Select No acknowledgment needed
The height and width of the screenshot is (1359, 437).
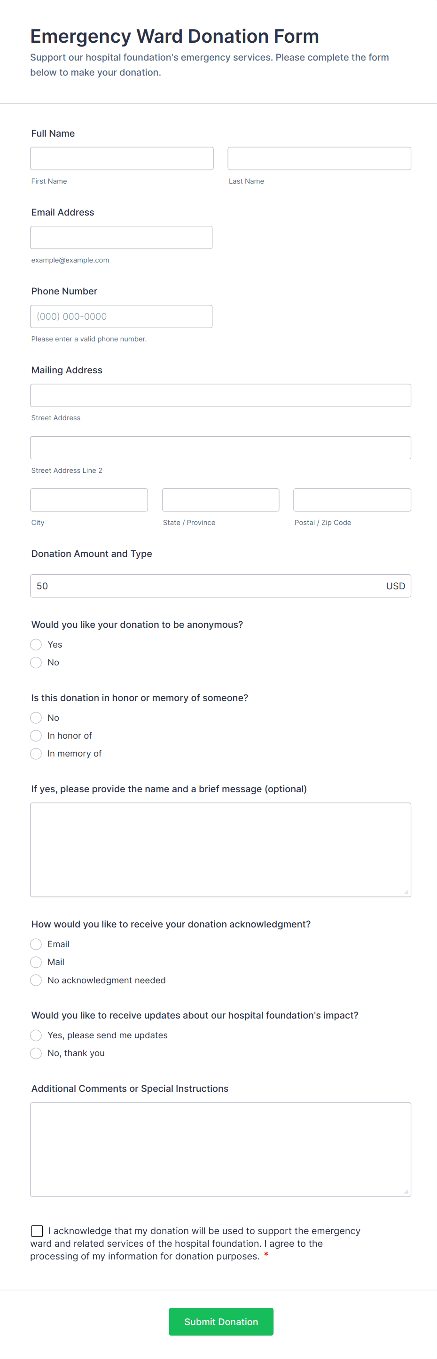click(x=36, y=980)
